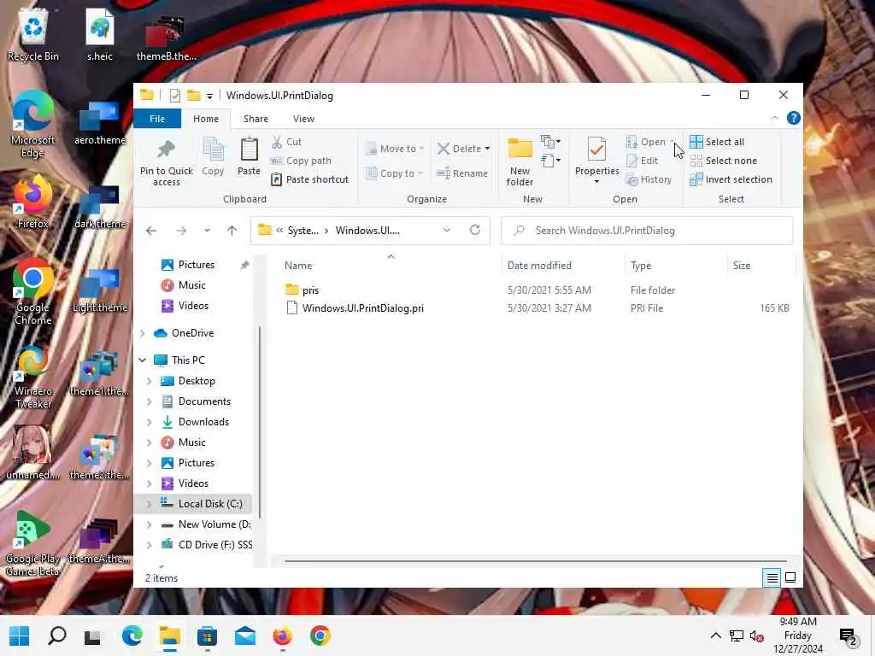
Task: Select Documents in navigation pane
Action: coord(204,401)
